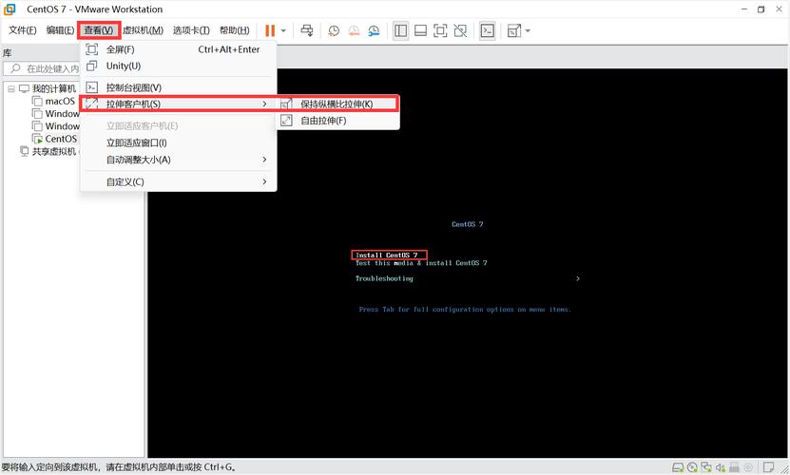
Task: Click the stretch guest toolbar icon
Action: pyautogui.click(x=514, y=30)
